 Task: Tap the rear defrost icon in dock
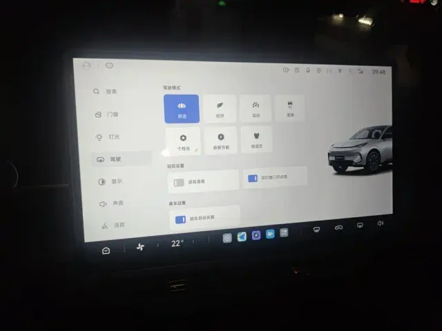click(360, 225)
